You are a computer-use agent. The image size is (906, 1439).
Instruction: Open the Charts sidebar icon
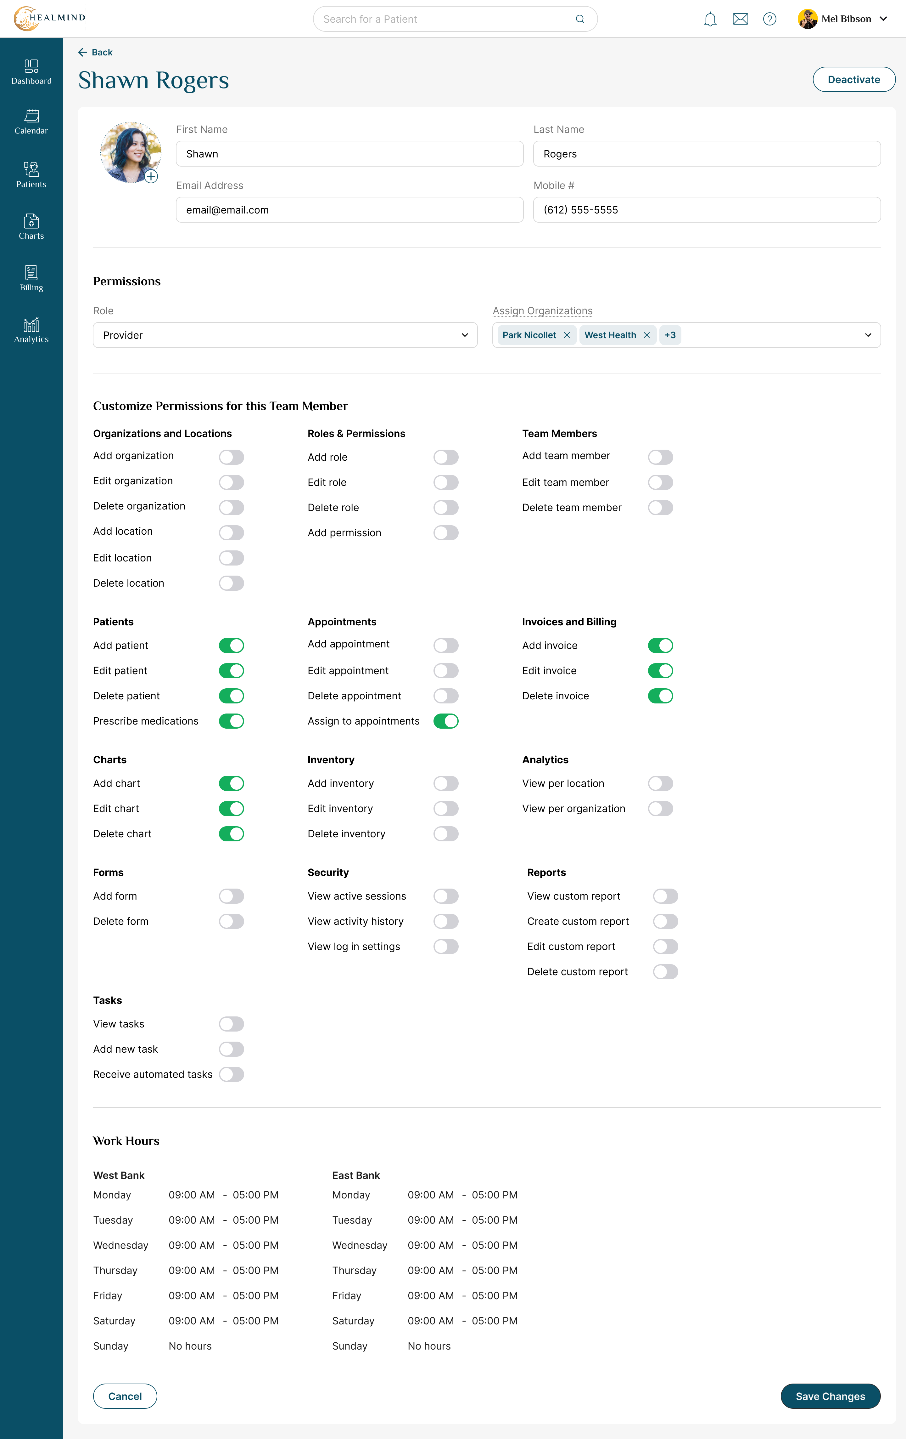31,226
